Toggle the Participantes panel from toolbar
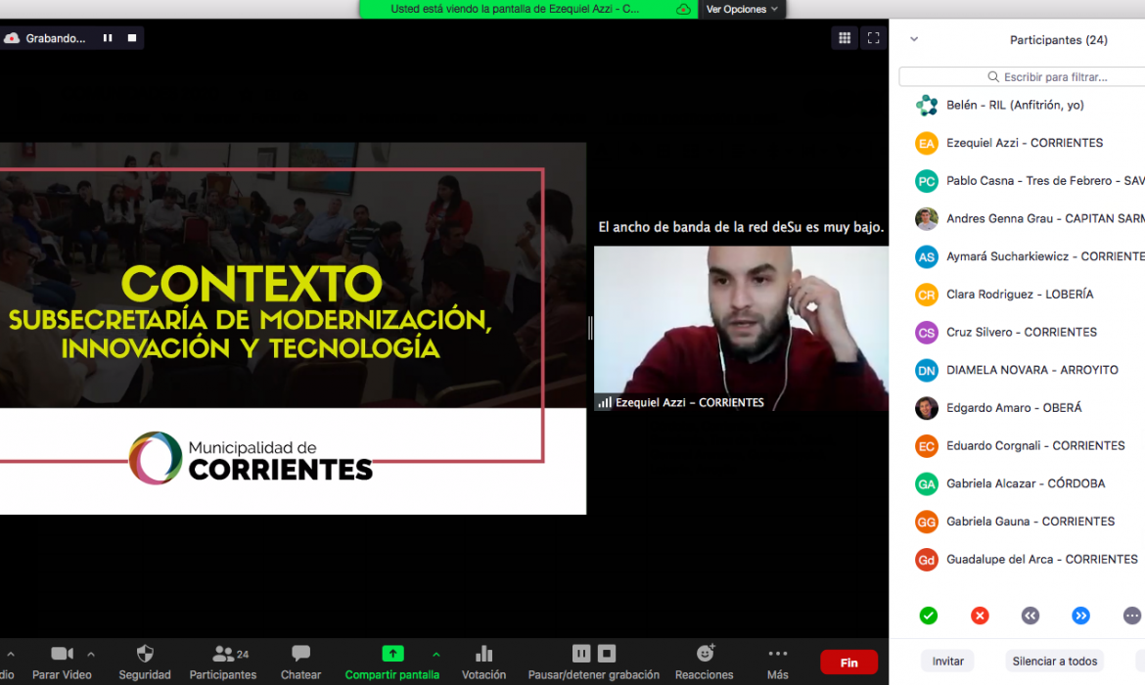Image resolution: width=1145 pixels, height=685 pixels. (223, 662)
